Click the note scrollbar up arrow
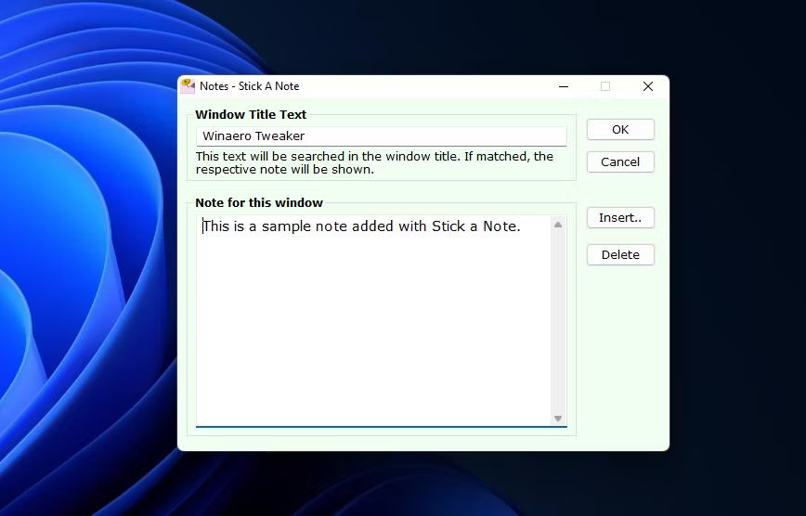 pyautogui.click(x=558, y=225)
